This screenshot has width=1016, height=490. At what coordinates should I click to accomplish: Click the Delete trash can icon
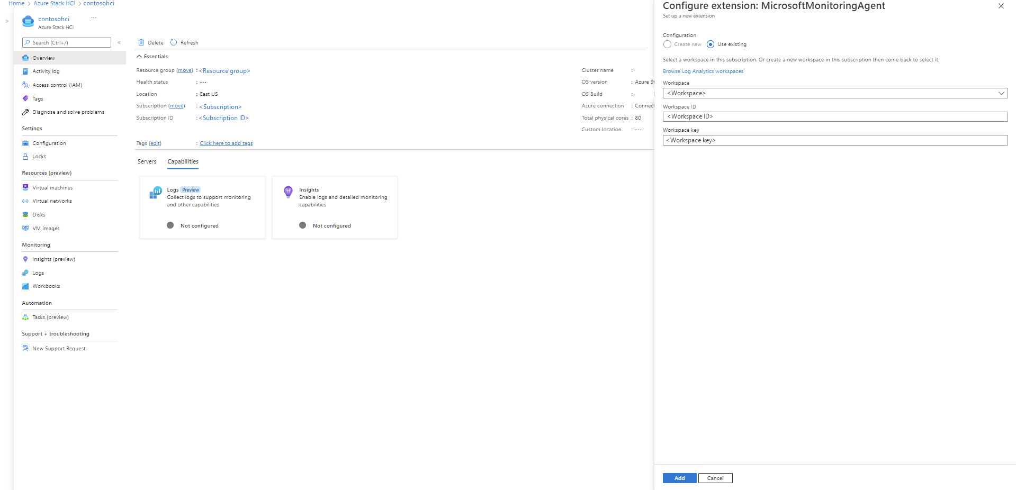point(141,42)
